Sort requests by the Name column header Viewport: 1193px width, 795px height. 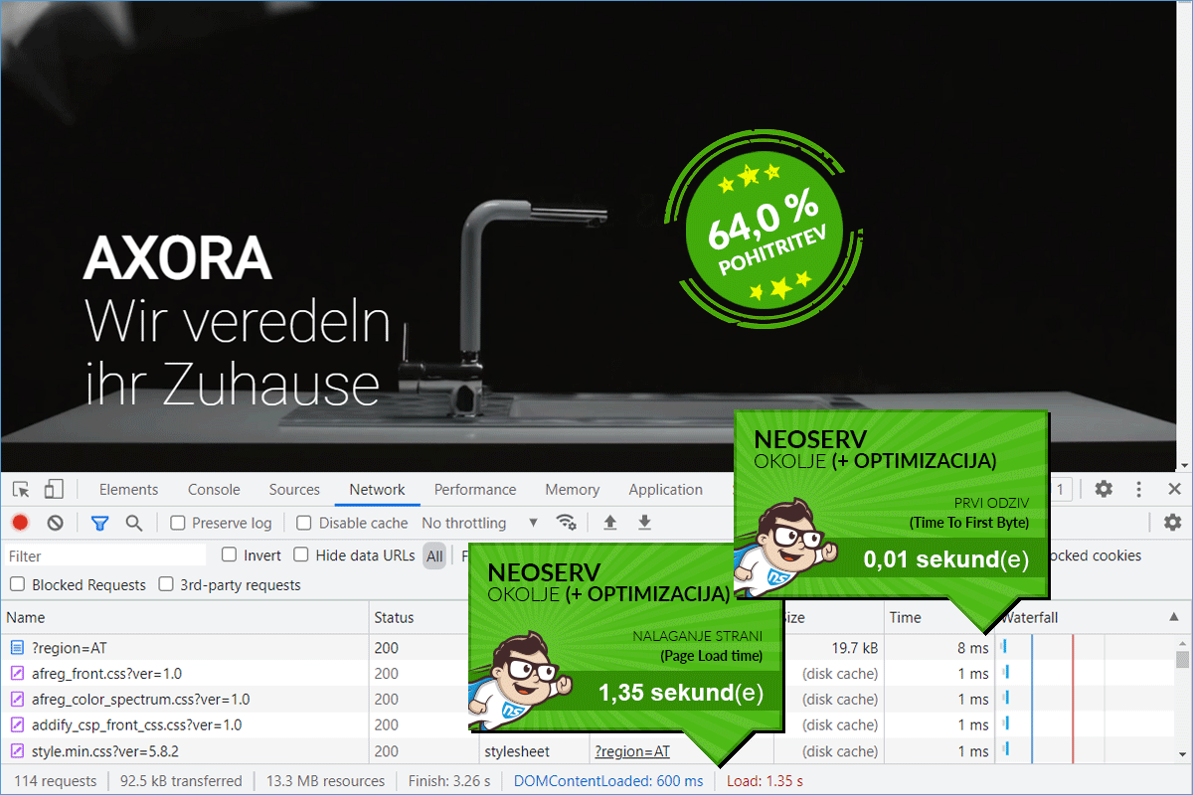[x=185, y=617]
